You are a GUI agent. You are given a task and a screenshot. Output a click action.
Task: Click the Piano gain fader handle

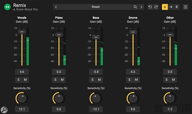coord(59,35)
